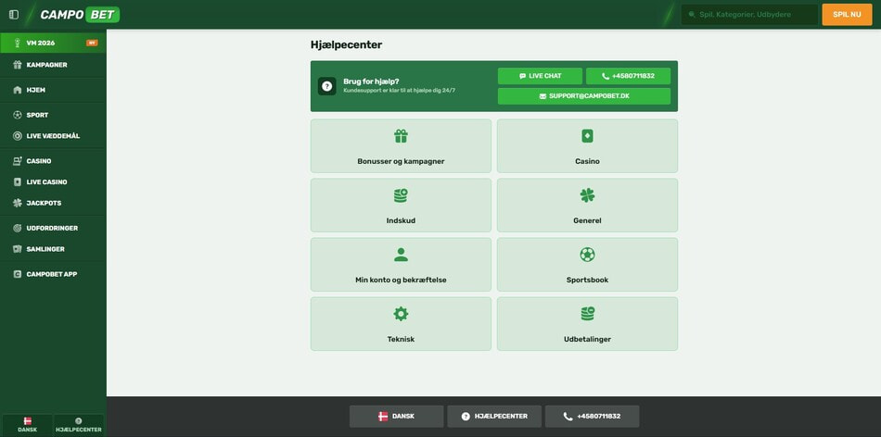This screenshot has height=437, width=881.
Task: Click the search field for Spil, Kategorier, Udbydere
Action: pyautogui.click(x=749, y=15)
